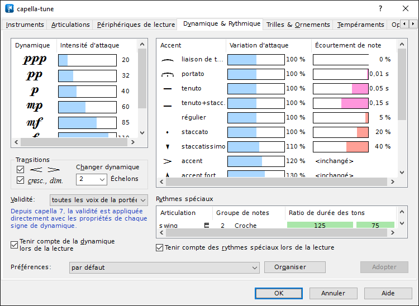419x306 pixels.
Task: Toggle Tenir compte des rythmes spéciaux checkbox
Action: click(x=159, y=247)
